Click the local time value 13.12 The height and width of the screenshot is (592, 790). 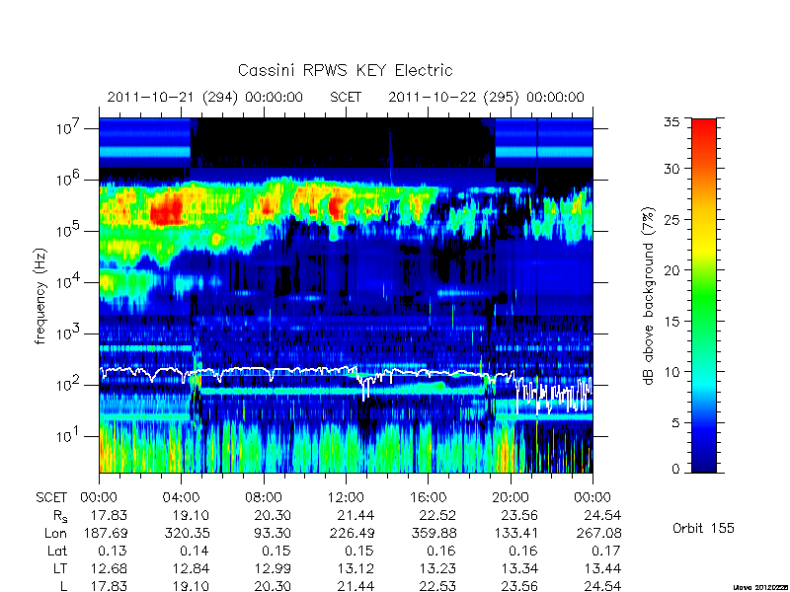coord(355,569)
